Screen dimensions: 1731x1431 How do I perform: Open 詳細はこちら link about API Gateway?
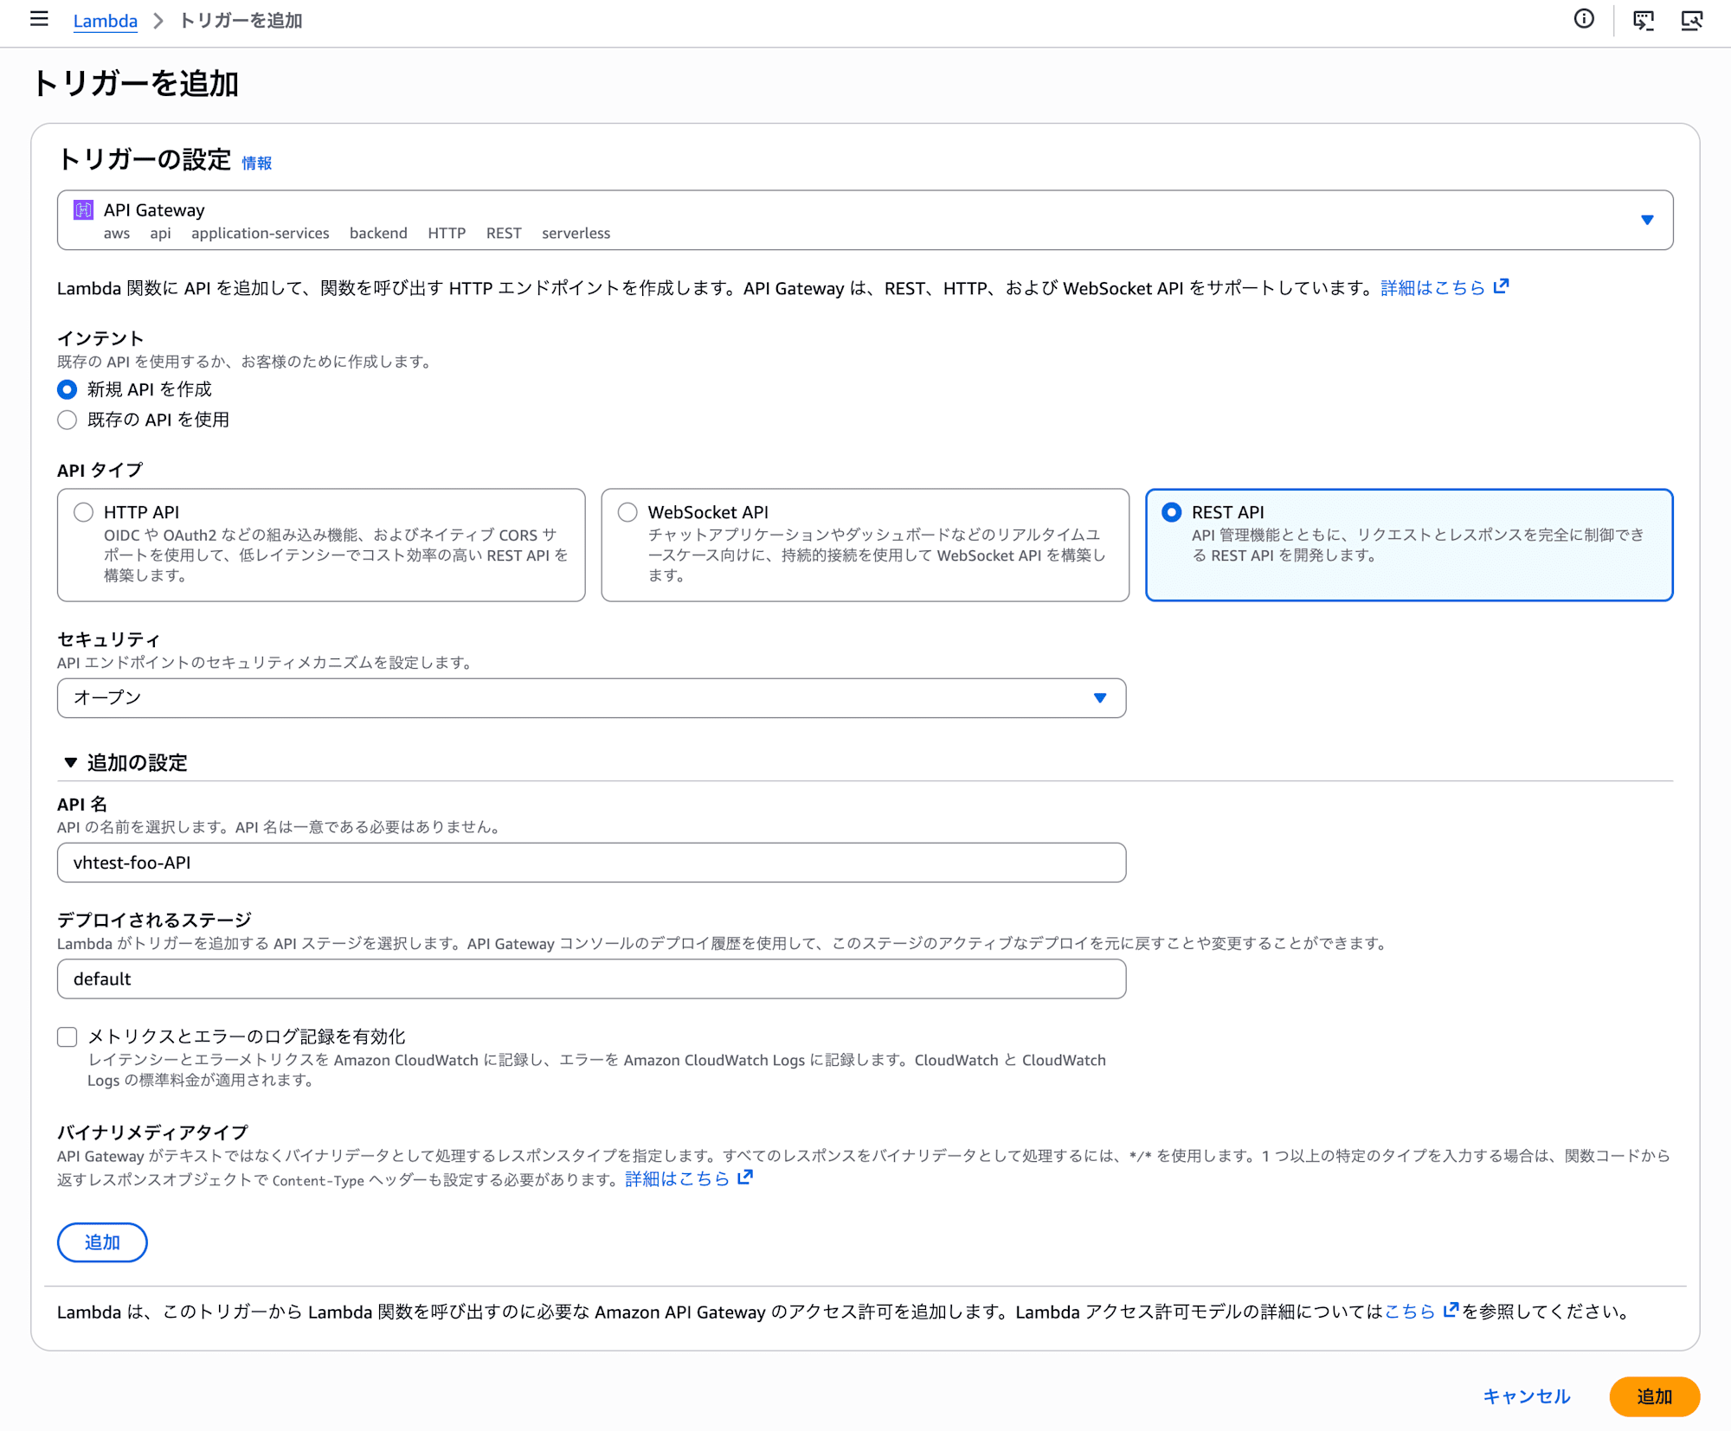(1432, 288)
